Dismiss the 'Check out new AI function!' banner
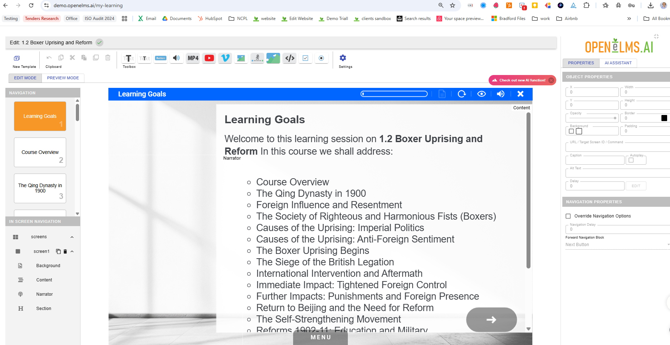670x345 pixels. point(551,80)
